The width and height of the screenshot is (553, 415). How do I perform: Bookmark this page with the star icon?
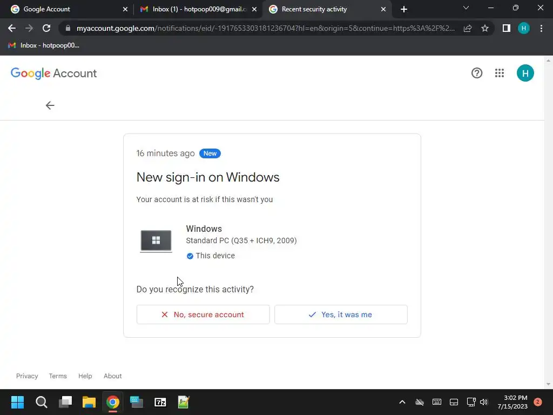(x=485, y=28)
